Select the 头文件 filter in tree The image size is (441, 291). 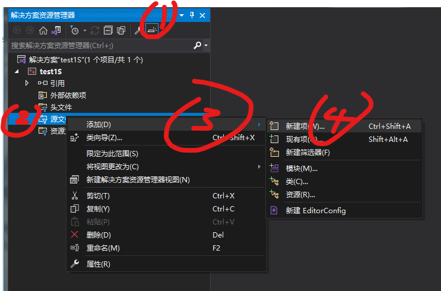pyautogui.click(x=61, y=107)
